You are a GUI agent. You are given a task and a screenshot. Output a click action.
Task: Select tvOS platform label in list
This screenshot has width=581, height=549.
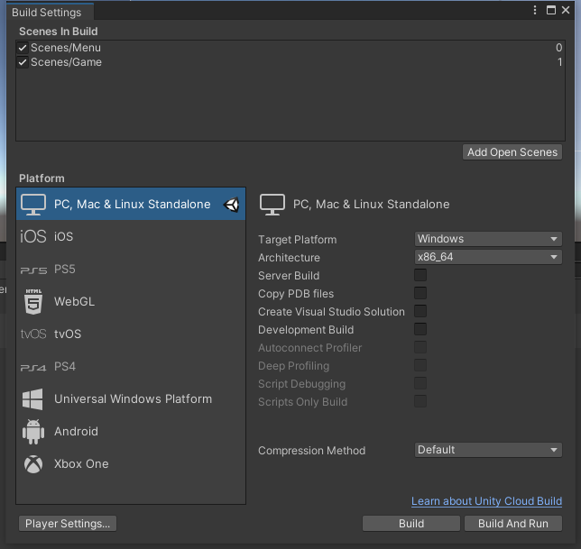[x=68, y=334]
